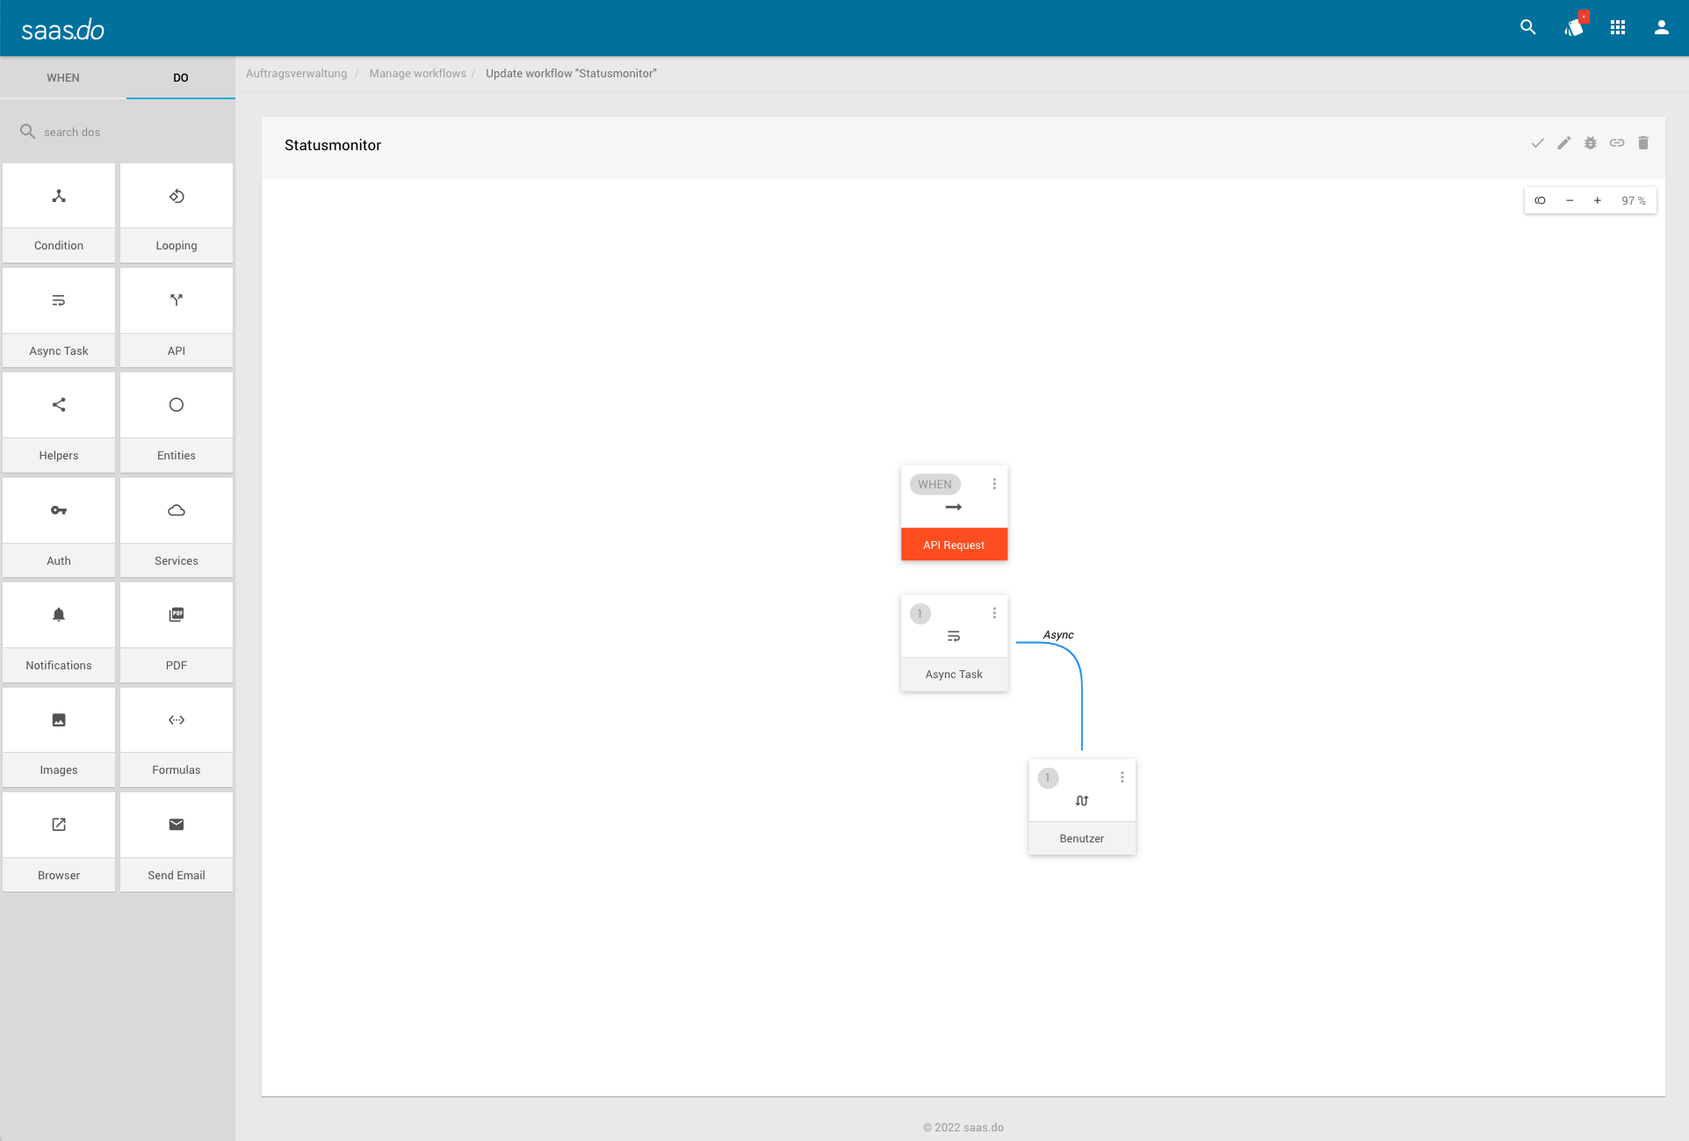Select the Condition block in the palette

[x=59, y=213]
